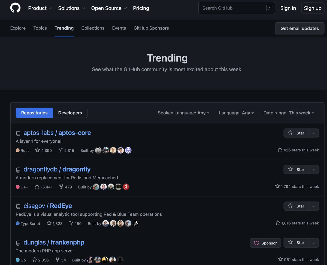Open dunglas / frankenphp repository link
Viewport: 327px width, 265px height.
tap(54, 242)
